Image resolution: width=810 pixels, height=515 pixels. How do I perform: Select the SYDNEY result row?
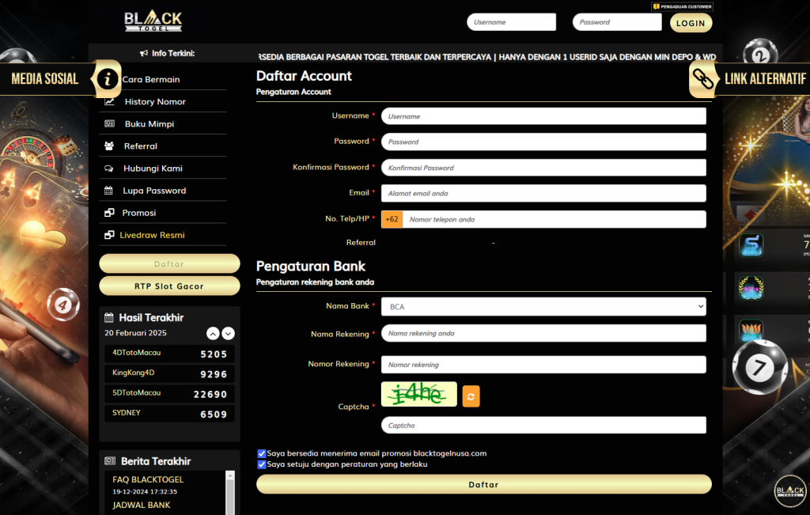click(x=169, y=414)
